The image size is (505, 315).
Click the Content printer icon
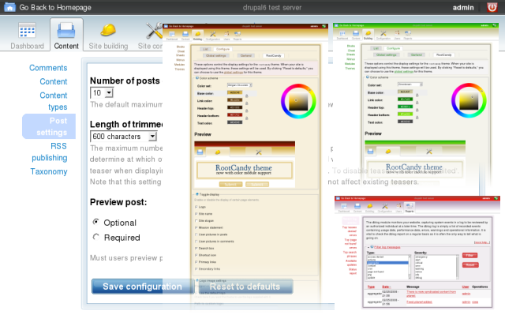tap(66, 31)
